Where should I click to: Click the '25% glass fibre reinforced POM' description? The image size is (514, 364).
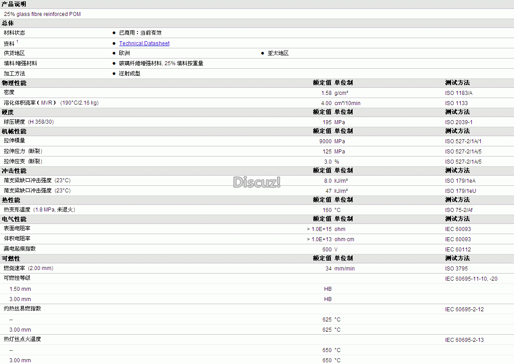coord(42,14)
